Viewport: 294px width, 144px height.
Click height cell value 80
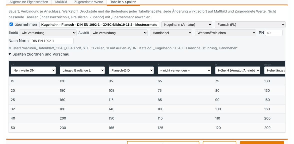click(217, 90)
